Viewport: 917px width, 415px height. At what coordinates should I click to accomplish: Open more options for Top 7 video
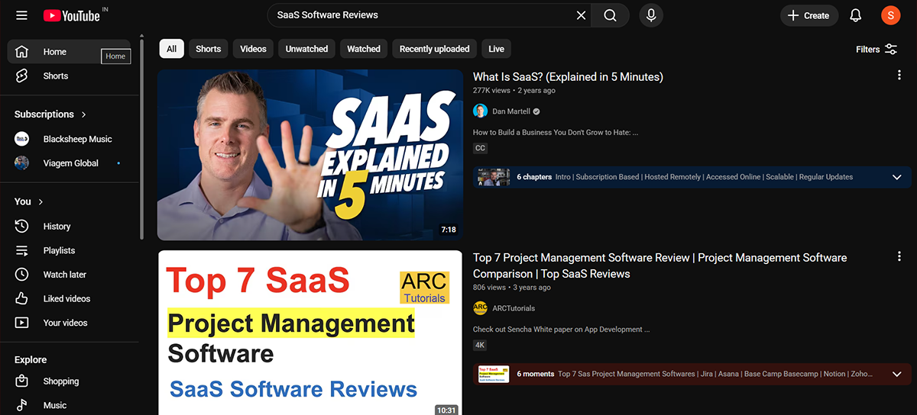(899, 256)
